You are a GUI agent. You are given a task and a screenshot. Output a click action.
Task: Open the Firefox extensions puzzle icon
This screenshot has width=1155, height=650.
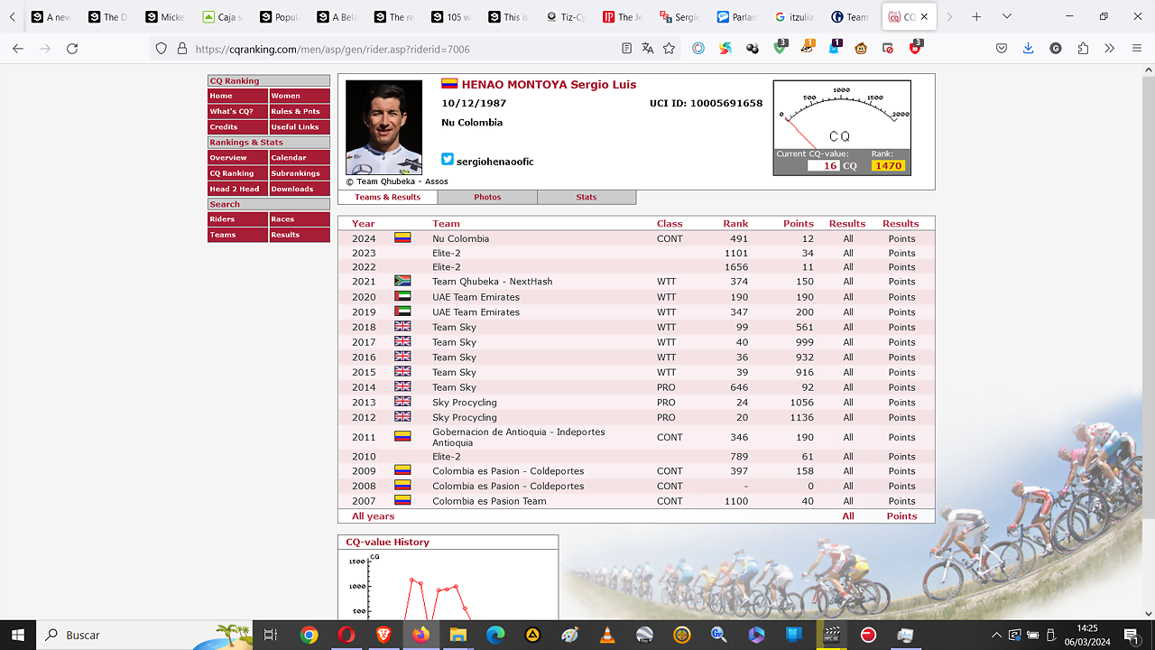tap(1083, 49)
